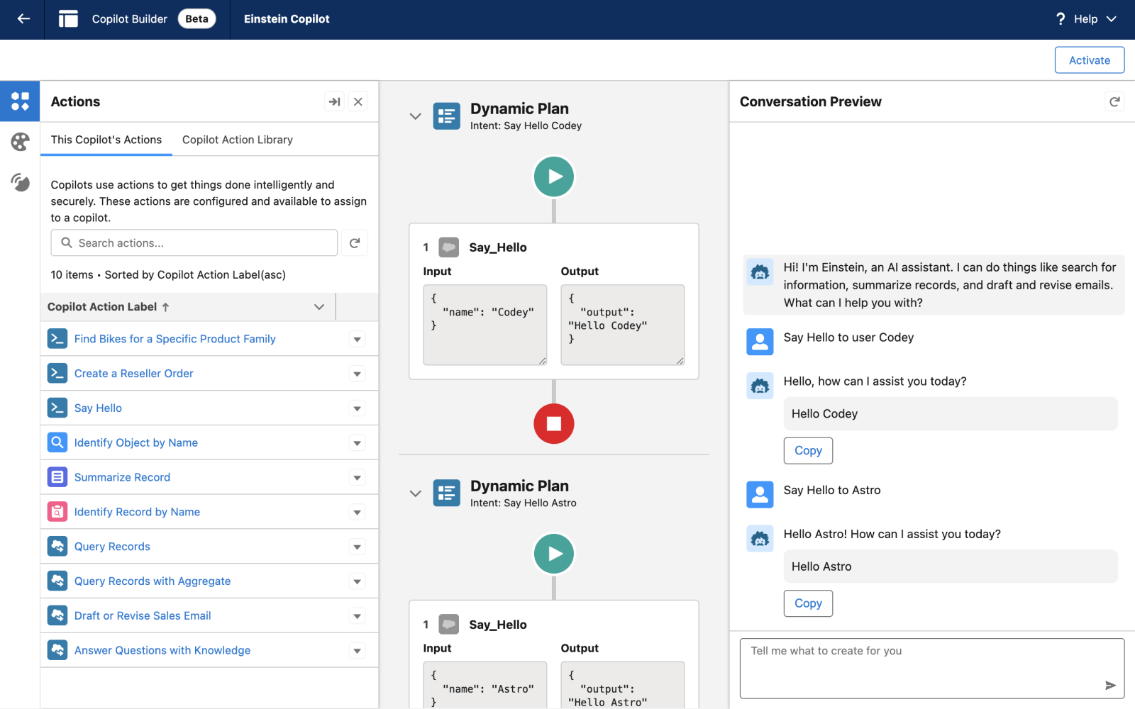Open Answer Questions with Knowledge link

(162, 650)
